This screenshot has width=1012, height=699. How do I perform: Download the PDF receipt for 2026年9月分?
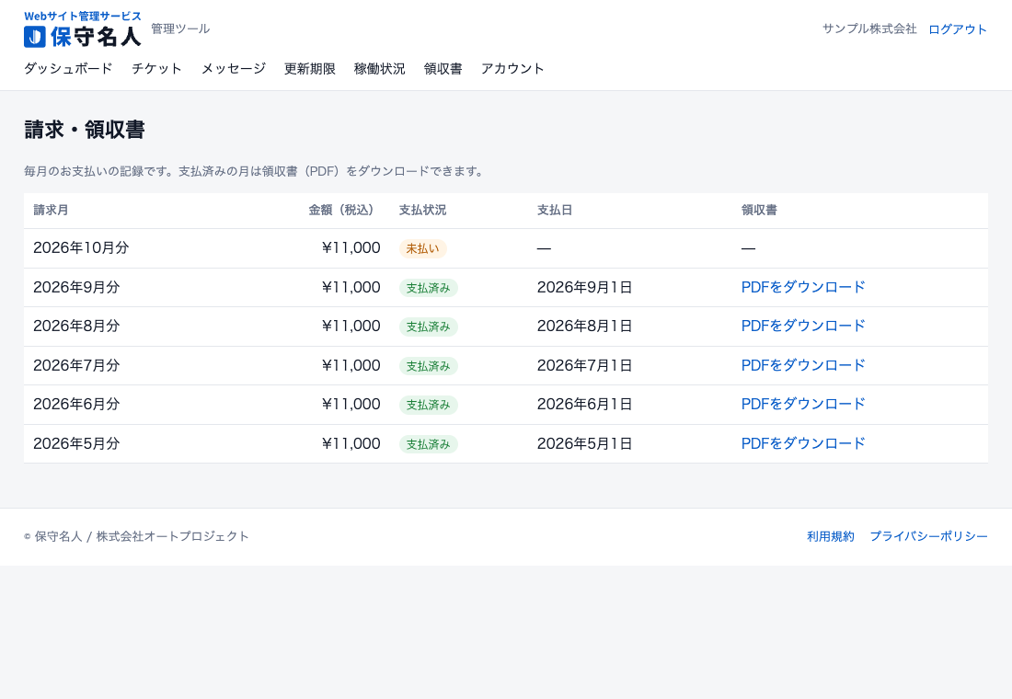tap(803, 287)
